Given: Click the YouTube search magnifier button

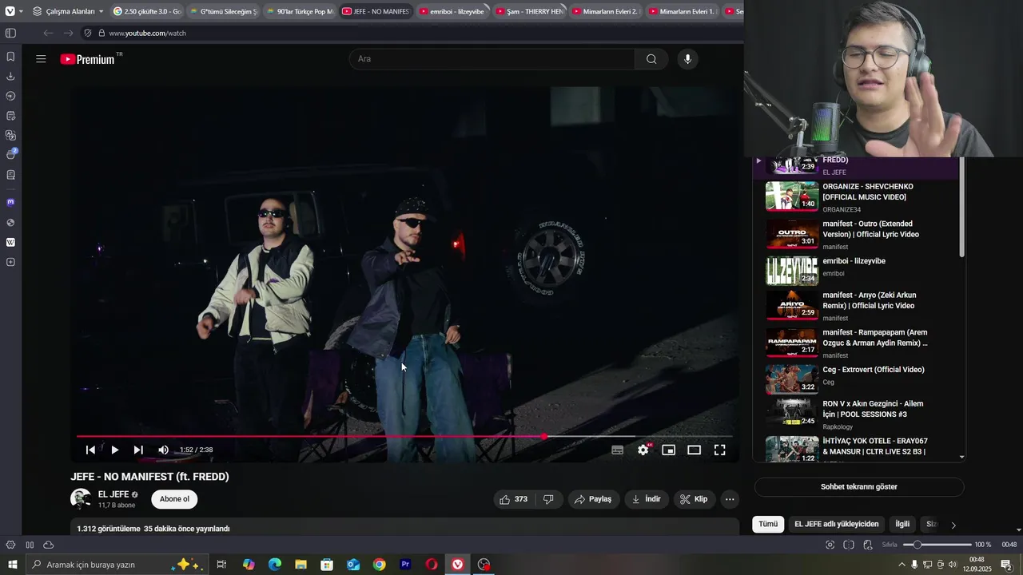Looking at the screenshot, I should click(x=651, y=59).
